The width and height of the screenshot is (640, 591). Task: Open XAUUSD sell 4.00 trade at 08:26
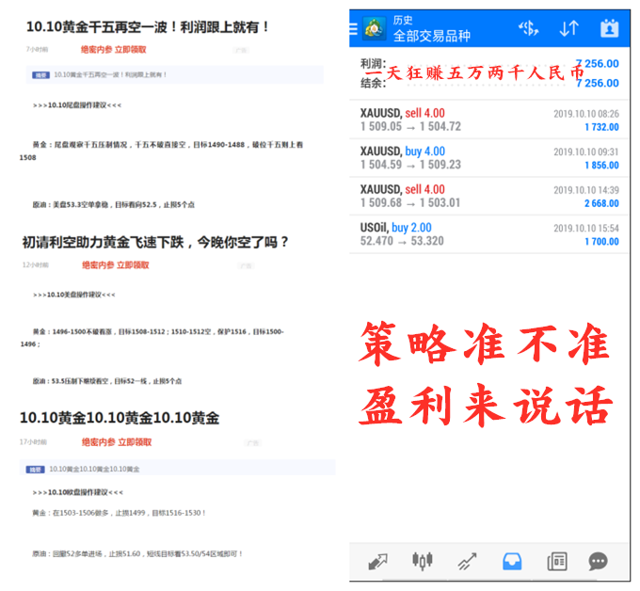click(488, 120)
